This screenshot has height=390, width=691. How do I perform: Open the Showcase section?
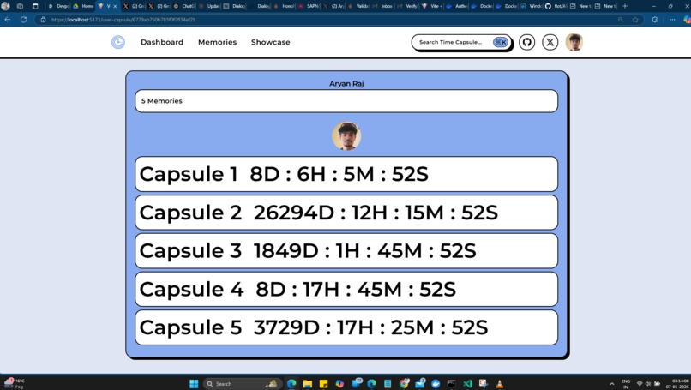(x=271, y=42)
